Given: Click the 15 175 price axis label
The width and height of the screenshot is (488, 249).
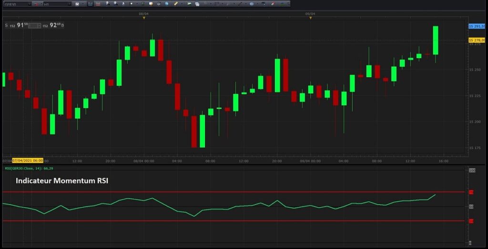Looking at the screenshot, I should click(x=475, y=148).
